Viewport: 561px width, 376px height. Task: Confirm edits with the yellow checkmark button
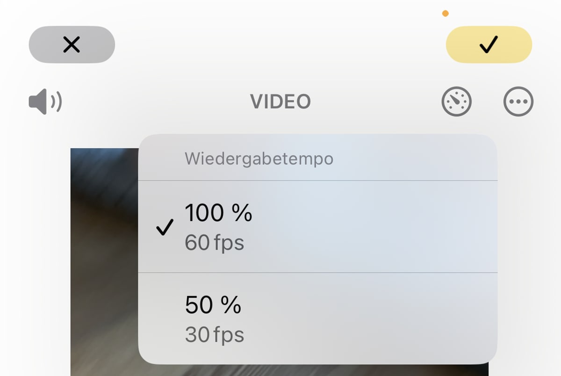[x=489, y=44]
